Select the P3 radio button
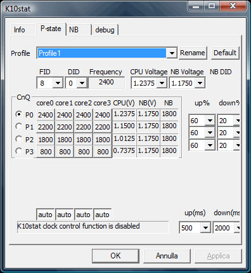The width and height of the screenshot is (251, 273). click(x=19, y=151)
